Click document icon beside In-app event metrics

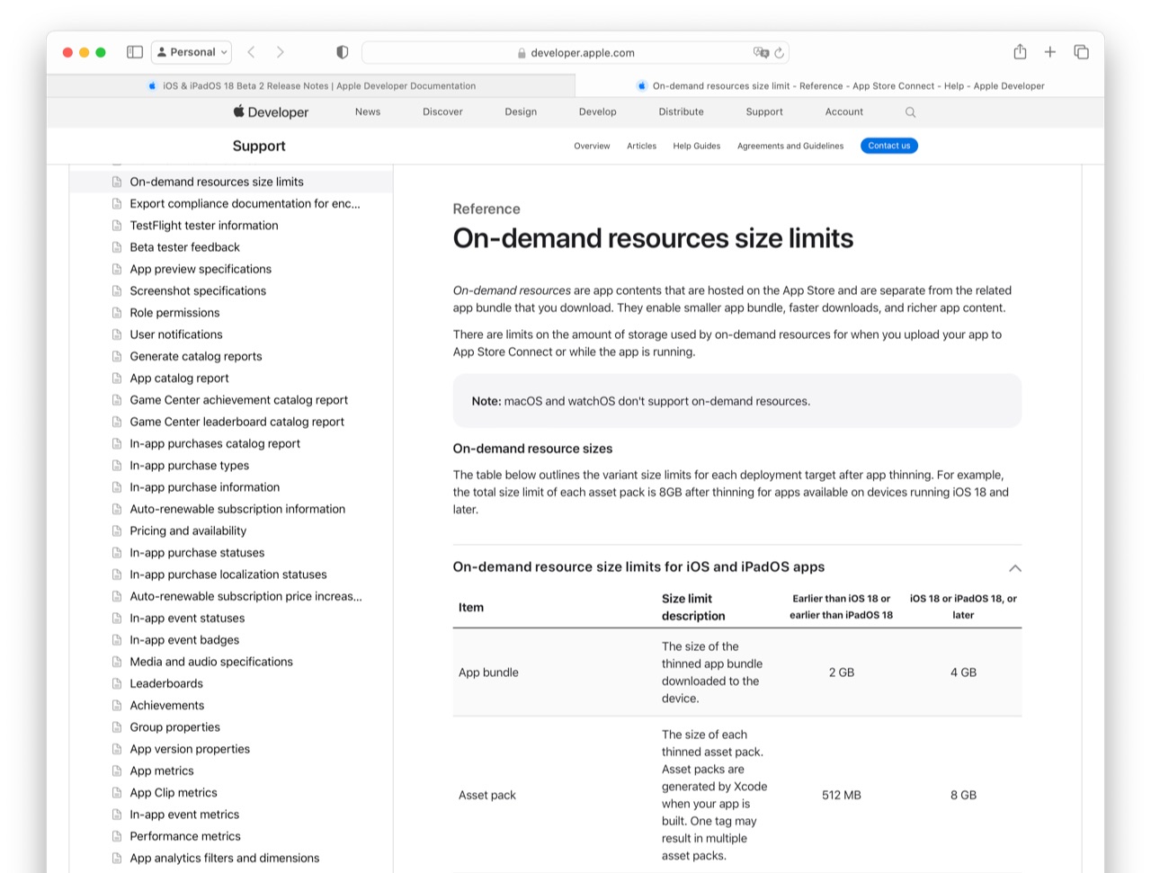[x=116, y=815]
